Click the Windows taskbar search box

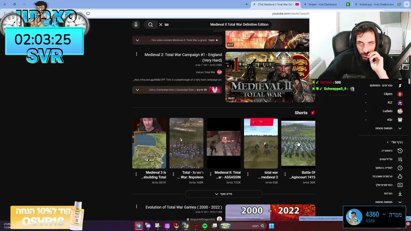[243, 226]
